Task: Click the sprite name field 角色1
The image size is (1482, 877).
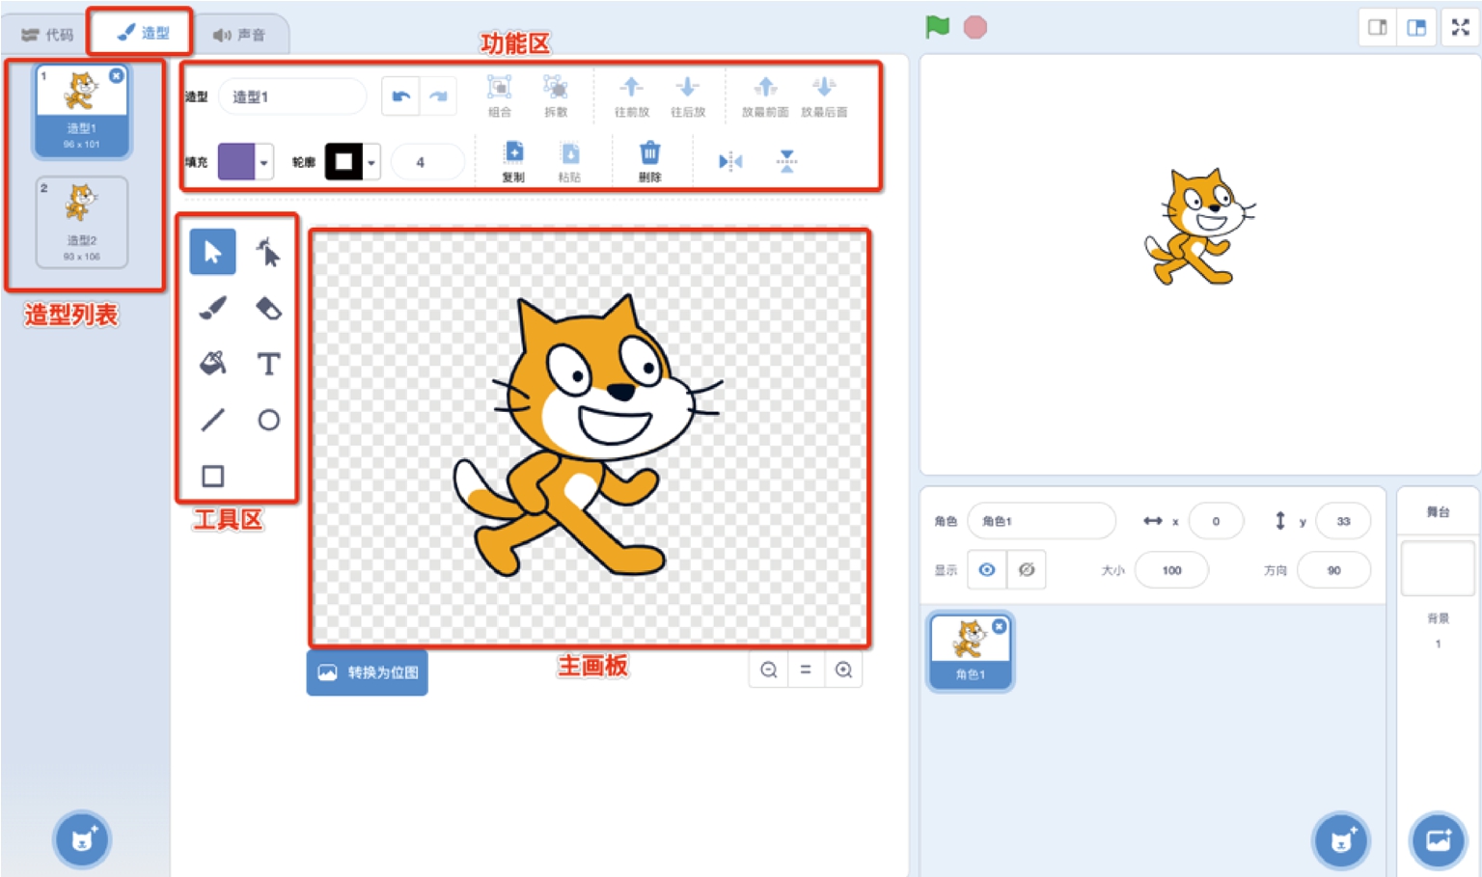Action: 1041,521
